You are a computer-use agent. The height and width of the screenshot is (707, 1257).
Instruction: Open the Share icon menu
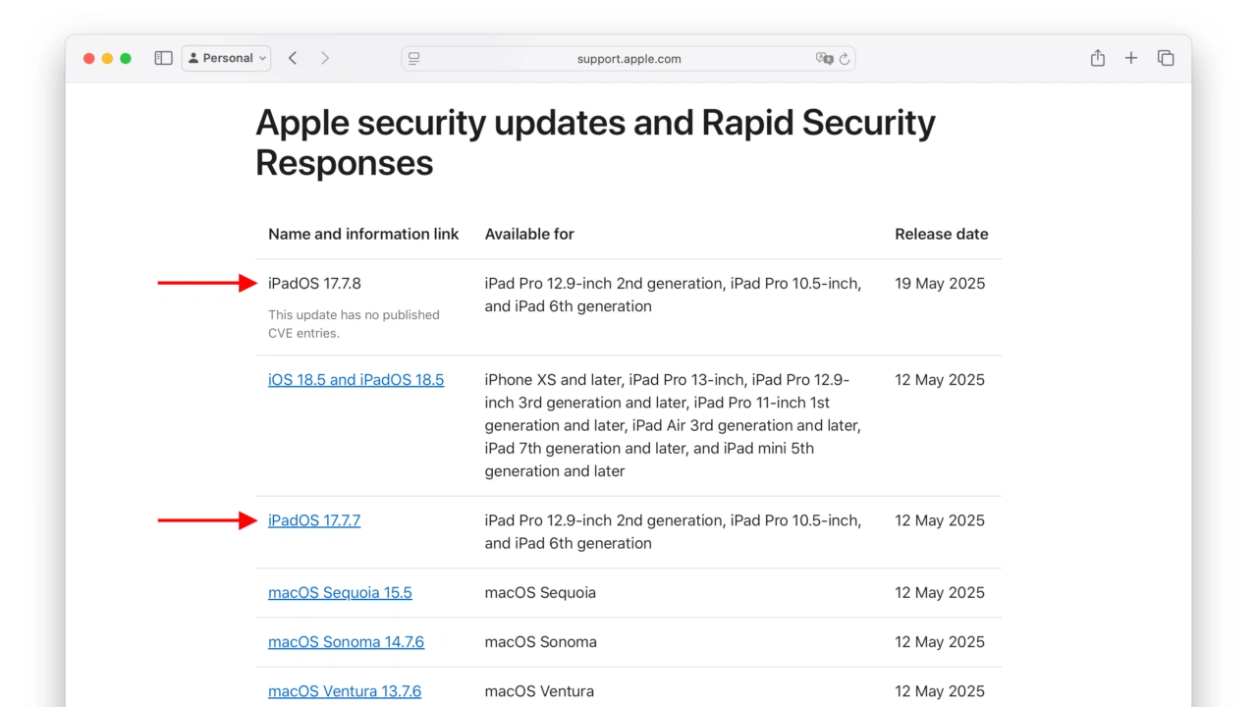click(1098, 59)
